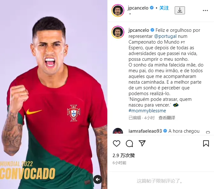Image resolution: width=214 pixels, height=189 pixels.
Task: Open the @portugal mention link
Action: click(165, 36)
